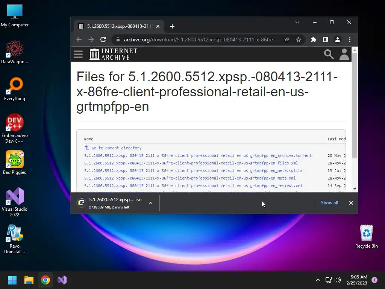The height and width of the screenshot is (289, 385).
Task: Close the downloads bar
Action: (351, 203)
